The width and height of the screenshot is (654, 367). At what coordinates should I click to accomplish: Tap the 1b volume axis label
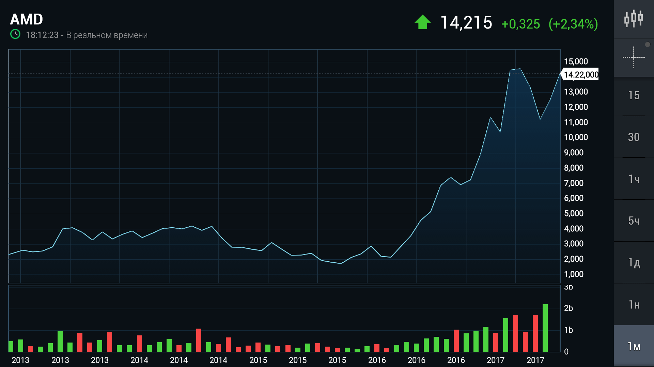(x=569, y=330)
